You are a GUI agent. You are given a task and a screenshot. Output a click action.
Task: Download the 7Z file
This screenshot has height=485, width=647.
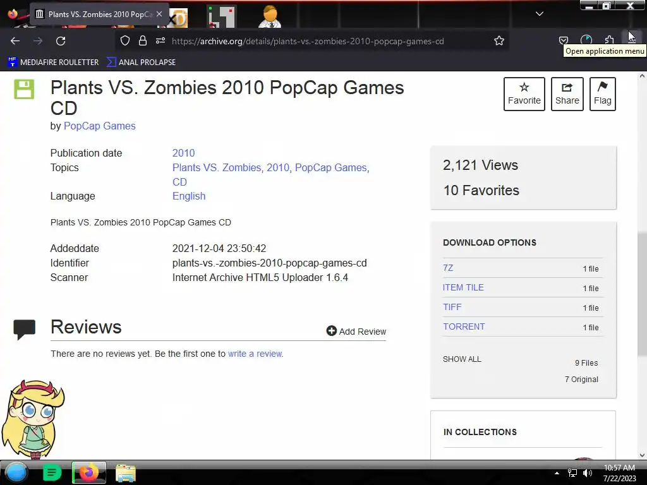point(448,268)
